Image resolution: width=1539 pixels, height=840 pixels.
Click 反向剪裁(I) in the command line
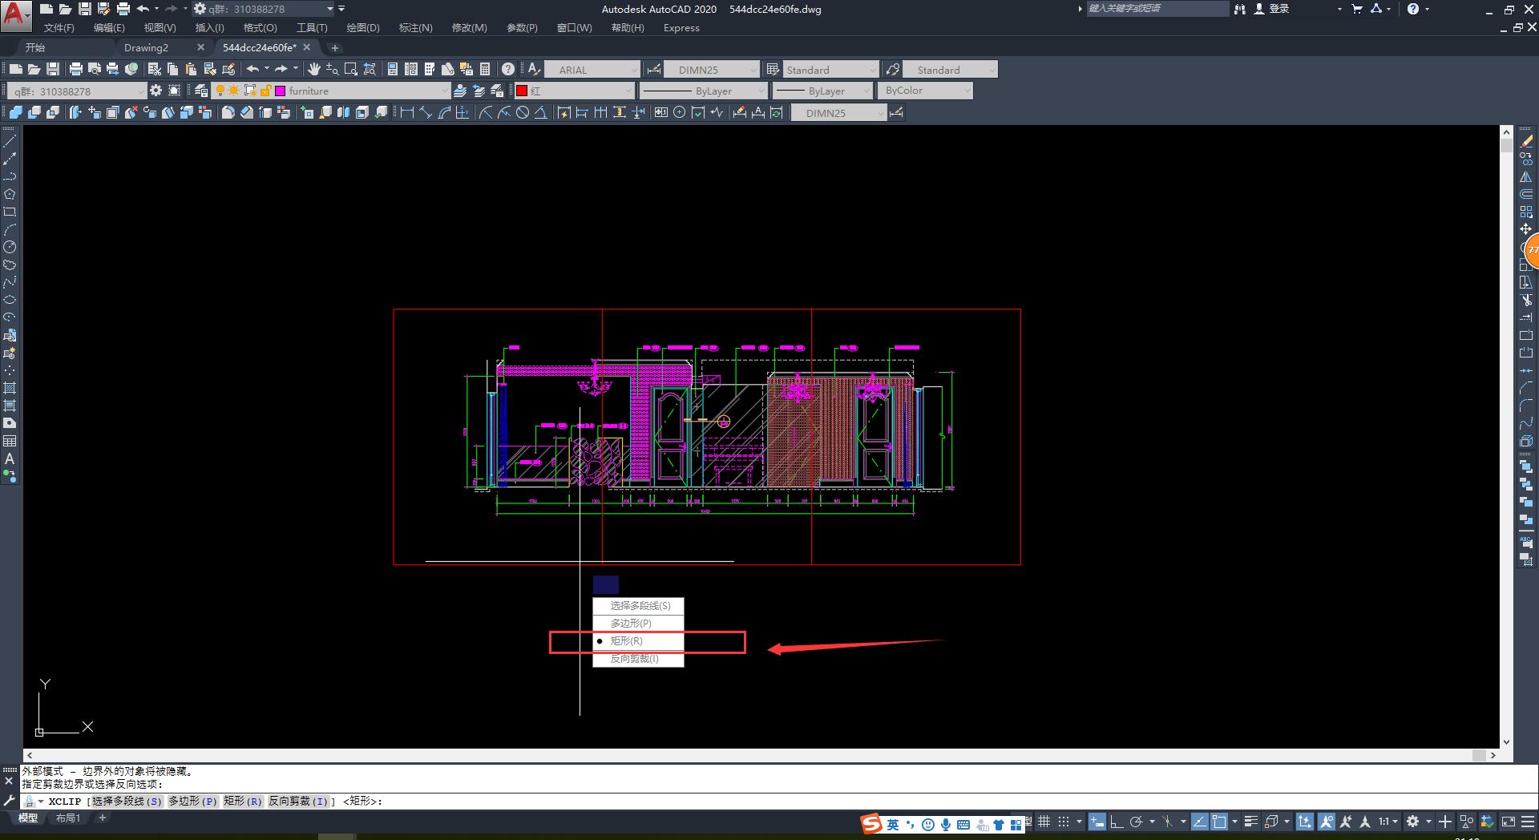coord(299,802)
